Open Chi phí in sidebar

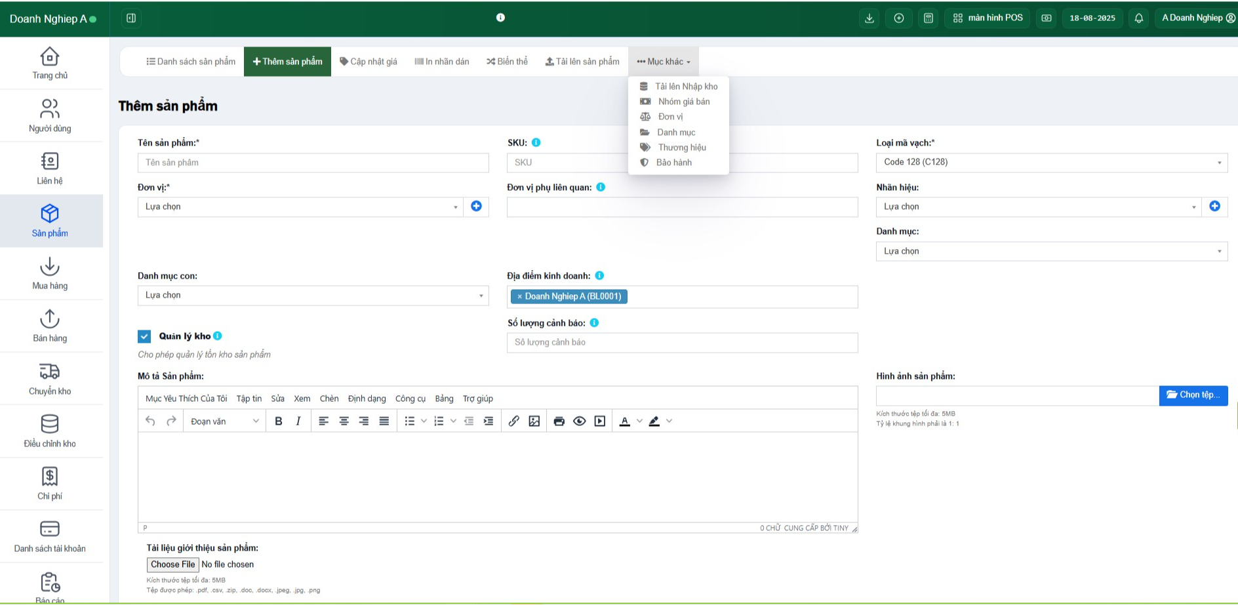click(50, 483)
